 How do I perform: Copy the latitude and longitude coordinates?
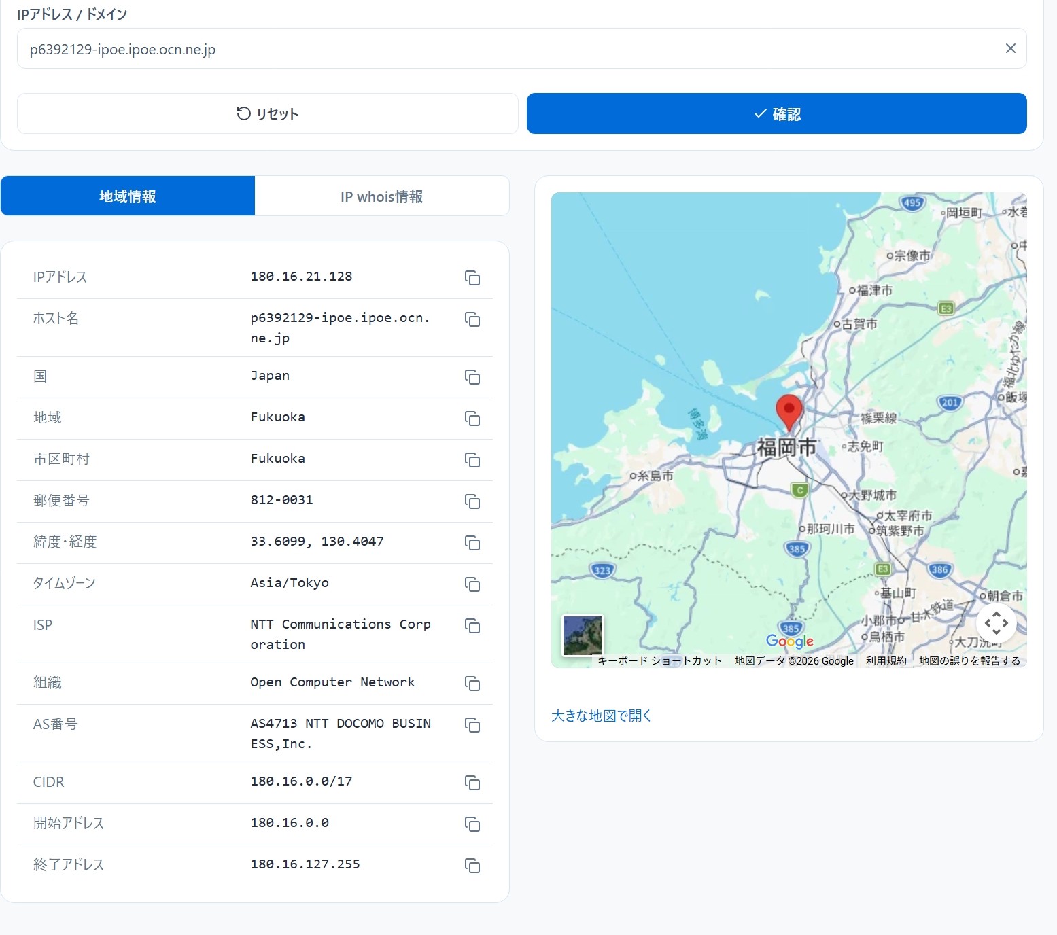(x=472, y=543)
